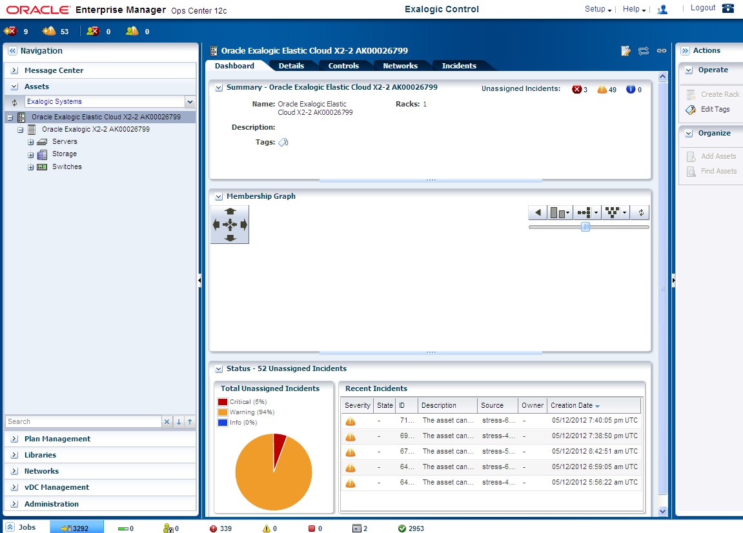Expand the Servers tree node
The image size is (743, 533).
pyautogui.click(x=31, y=142)
